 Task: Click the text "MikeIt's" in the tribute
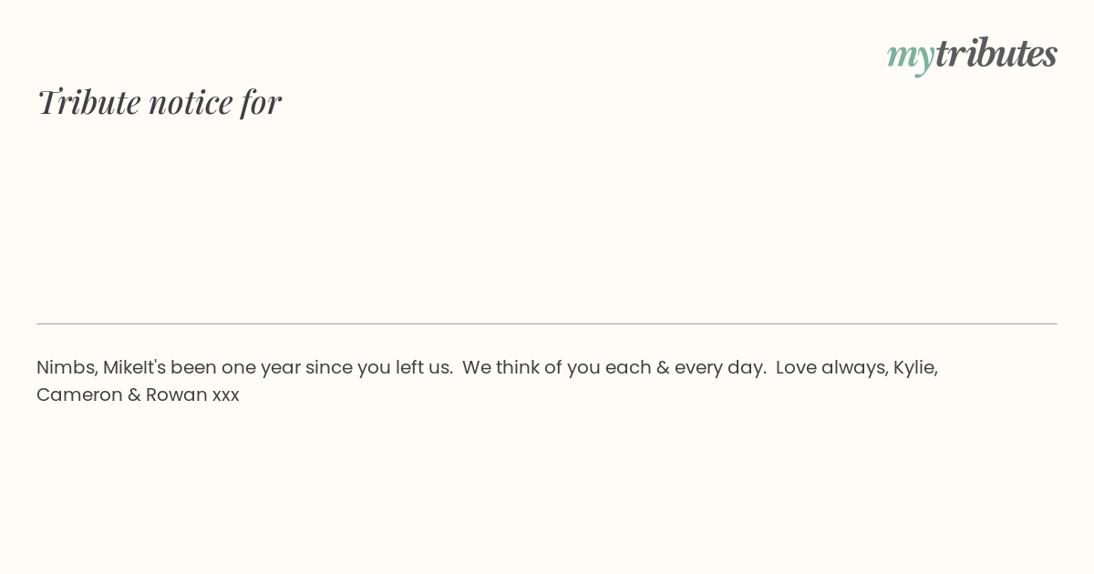tap(134, 367)
